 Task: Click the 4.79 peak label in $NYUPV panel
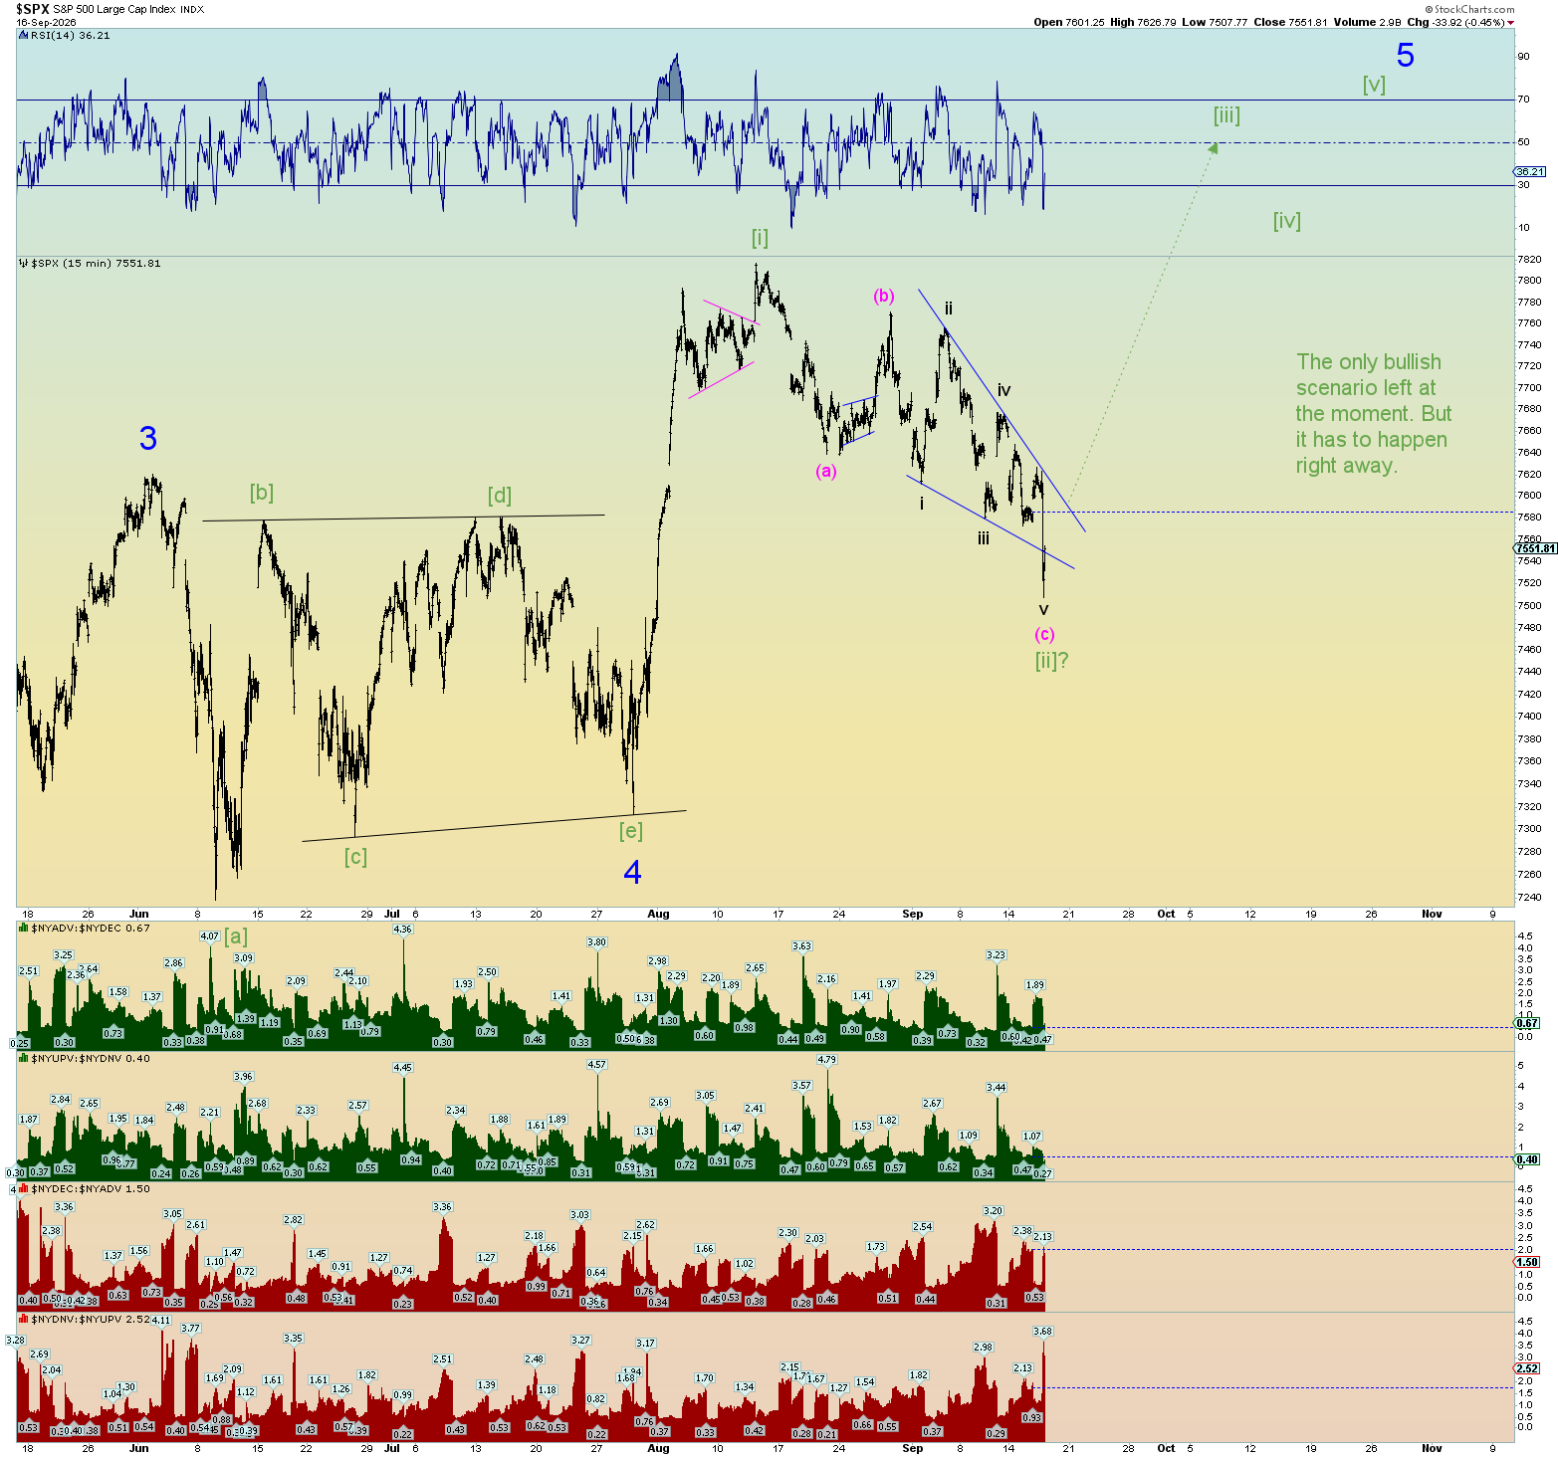pyautogui.click(x=826, y=1060)
